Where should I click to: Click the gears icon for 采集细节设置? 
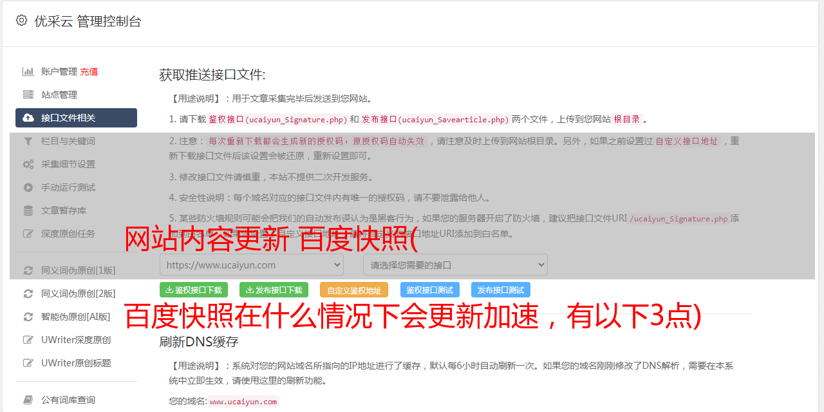click(x=28, y=164)
